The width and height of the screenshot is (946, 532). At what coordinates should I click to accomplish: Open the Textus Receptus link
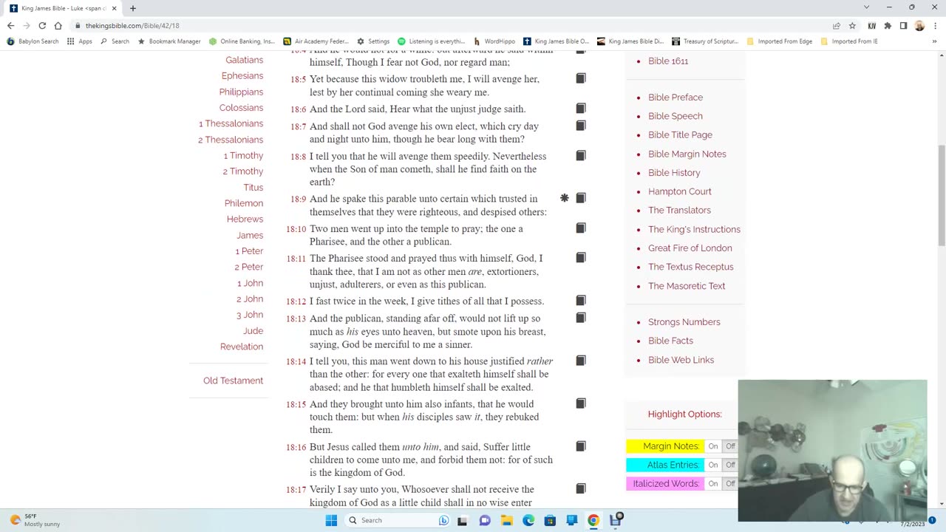[691, 267]
